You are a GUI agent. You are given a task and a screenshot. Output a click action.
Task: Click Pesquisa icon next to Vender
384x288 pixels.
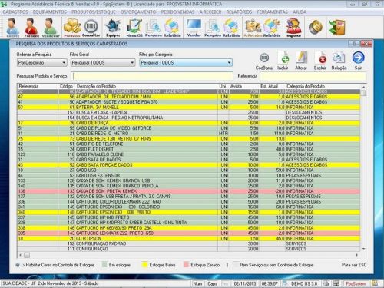coord(213,28)
